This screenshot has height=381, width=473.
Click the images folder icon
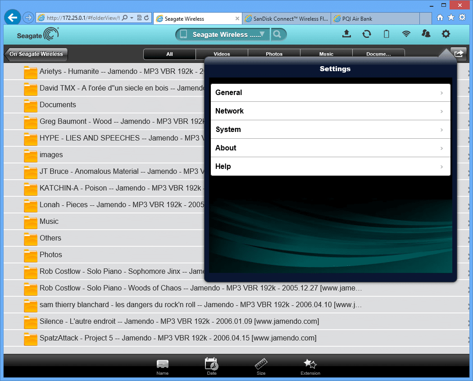tap(31, 155)
